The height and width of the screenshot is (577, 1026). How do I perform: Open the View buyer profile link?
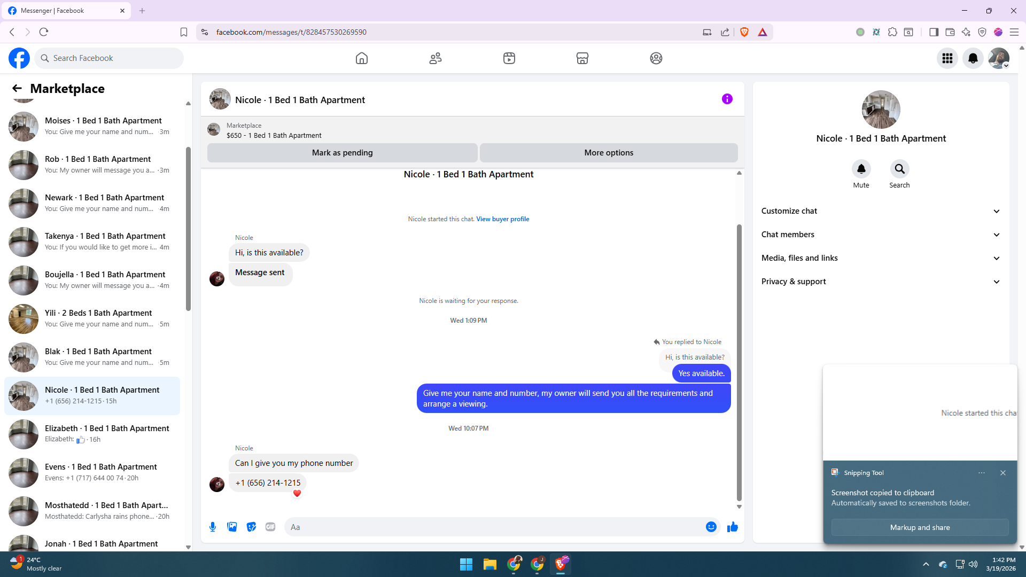pos(502,219)
